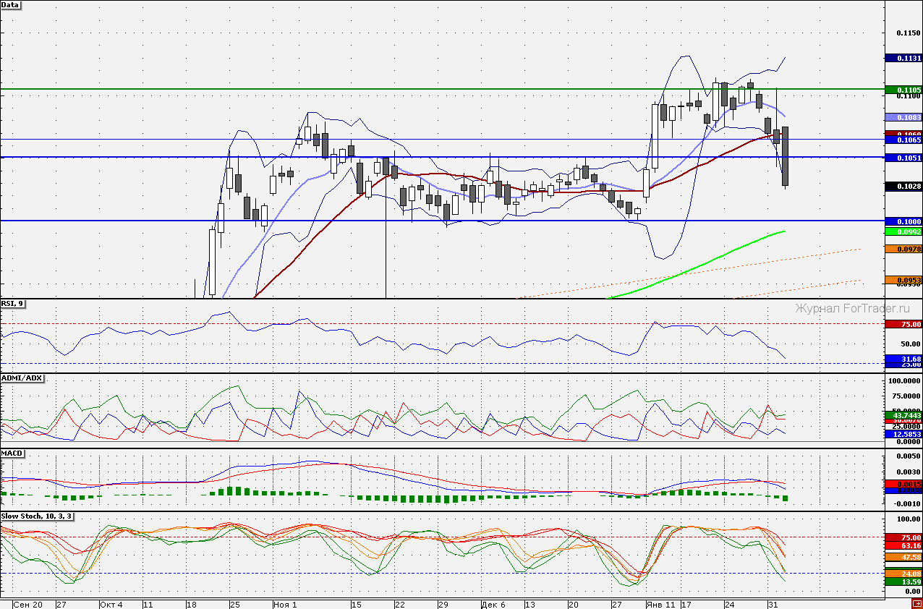
Task: Click the black 0.1028 current price tag
Action: click(903, 187)
